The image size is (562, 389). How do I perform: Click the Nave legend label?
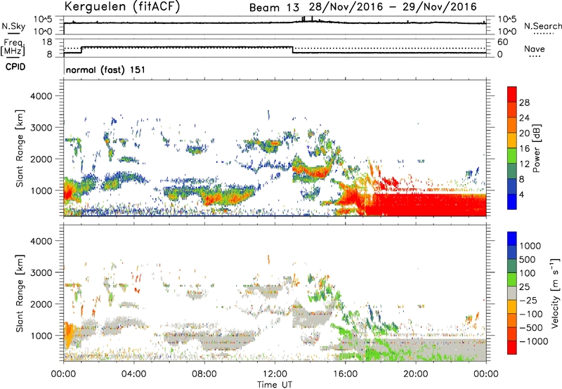535,49
